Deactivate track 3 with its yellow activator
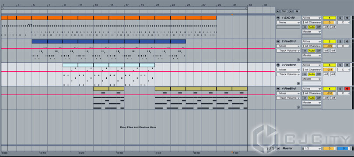Image resolution: width=354 pixels, height=157 pixels. pos(329,65)
